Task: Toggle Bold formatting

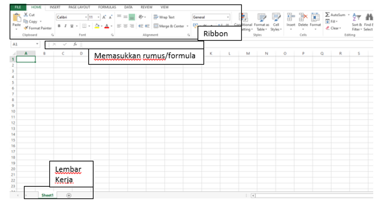Action: coord(59,26)
